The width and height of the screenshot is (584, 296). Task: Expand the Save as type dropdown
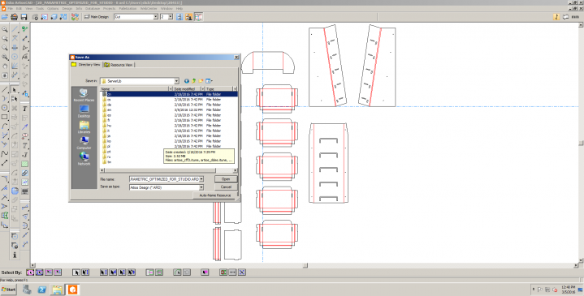pyautogui.click(x=201, y=187)
